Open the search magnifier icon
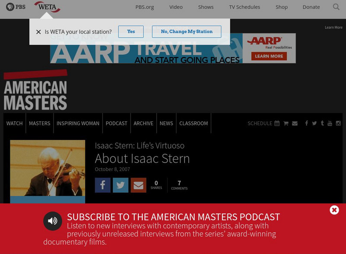Screen dimensions: 346x254 336,7
